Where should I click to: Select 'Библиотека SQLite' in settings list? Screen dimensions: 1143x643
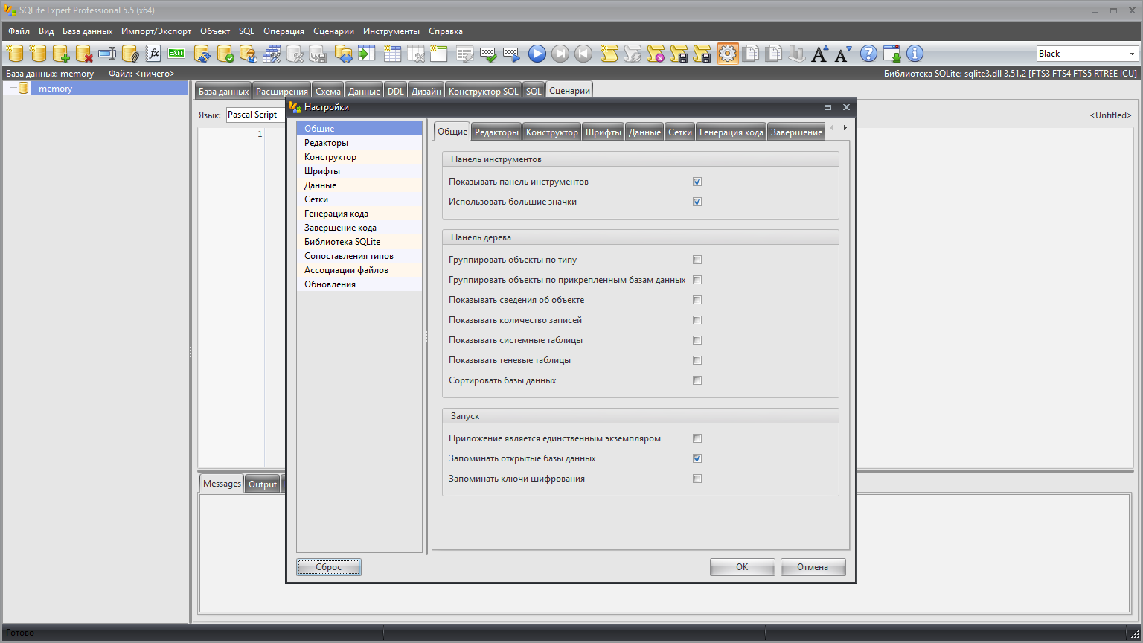(x=342, y=242)
